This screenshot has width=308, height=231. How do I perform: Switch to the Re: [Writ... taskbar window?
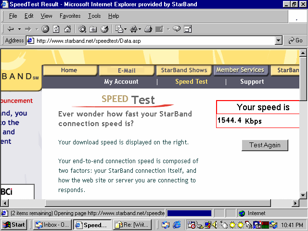click(x=132, y=225)
